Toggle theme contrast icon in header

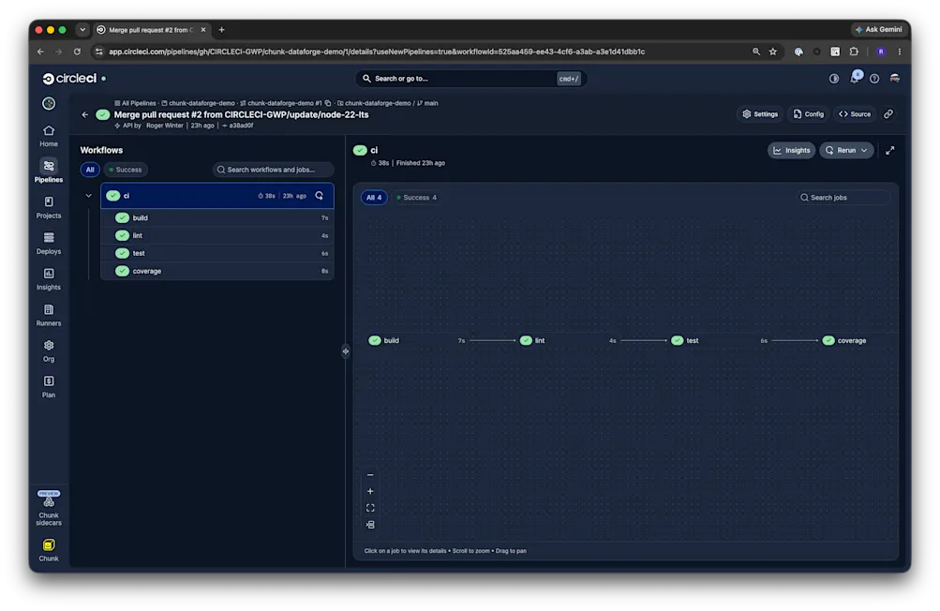pos(834,79)
